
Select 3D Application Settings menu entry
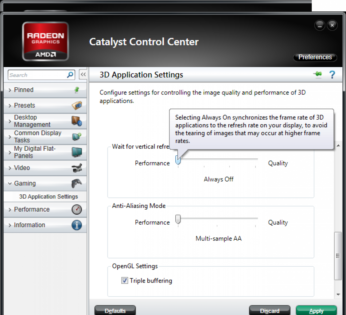click(49, 197)
